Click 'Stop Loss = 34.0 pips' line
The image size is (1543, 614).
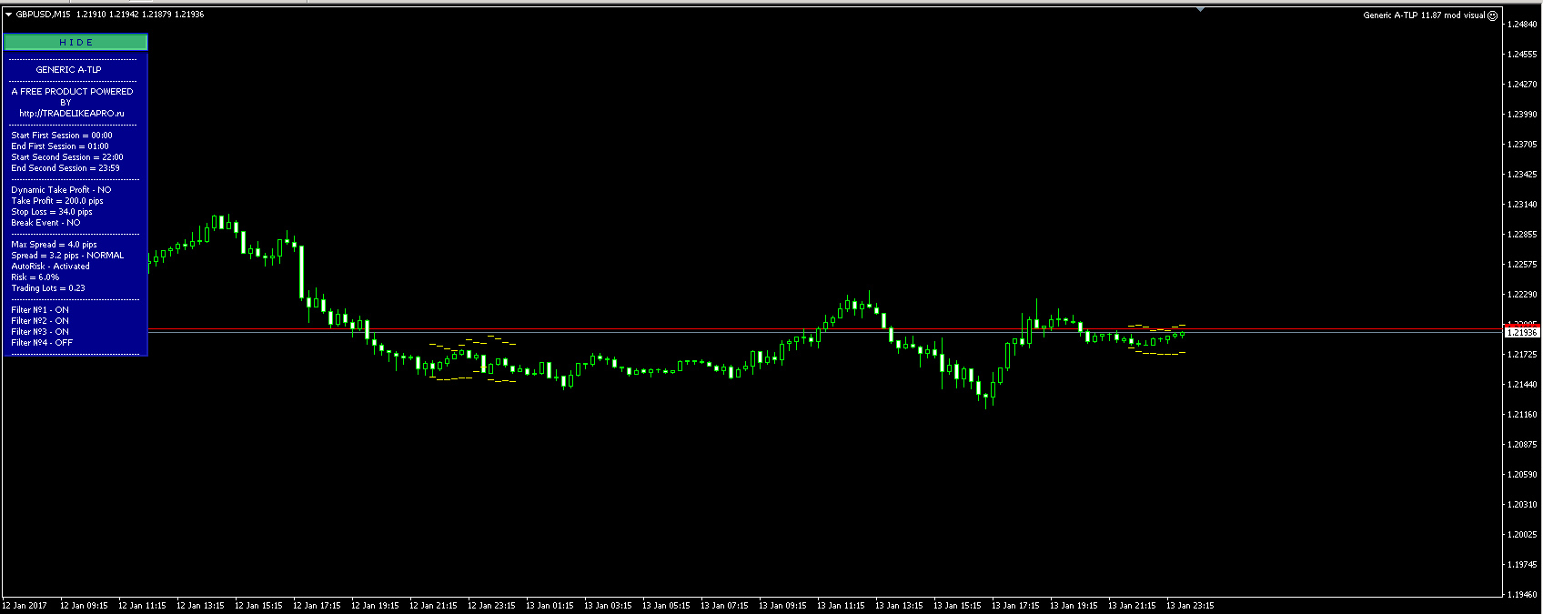pos(52,212)
